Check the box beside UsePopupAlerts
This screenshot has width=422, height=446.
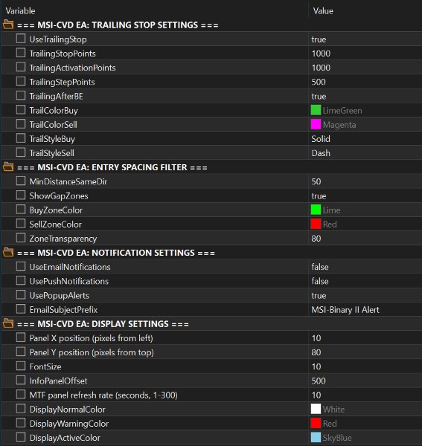(x=21, y=295)
